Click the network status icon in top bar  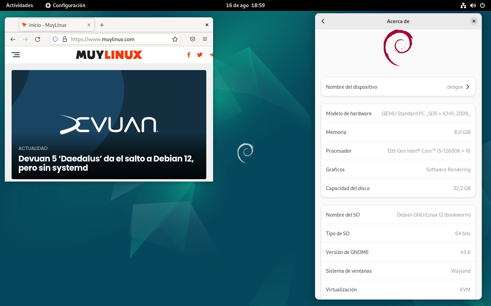(463, 5)
